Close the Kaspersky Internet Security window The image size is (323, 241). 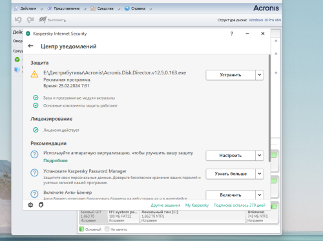pyautogui.click(x=263, y=34)
